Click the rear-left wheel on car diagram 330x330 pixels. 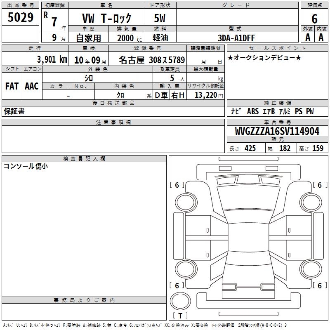pos(186,269)
